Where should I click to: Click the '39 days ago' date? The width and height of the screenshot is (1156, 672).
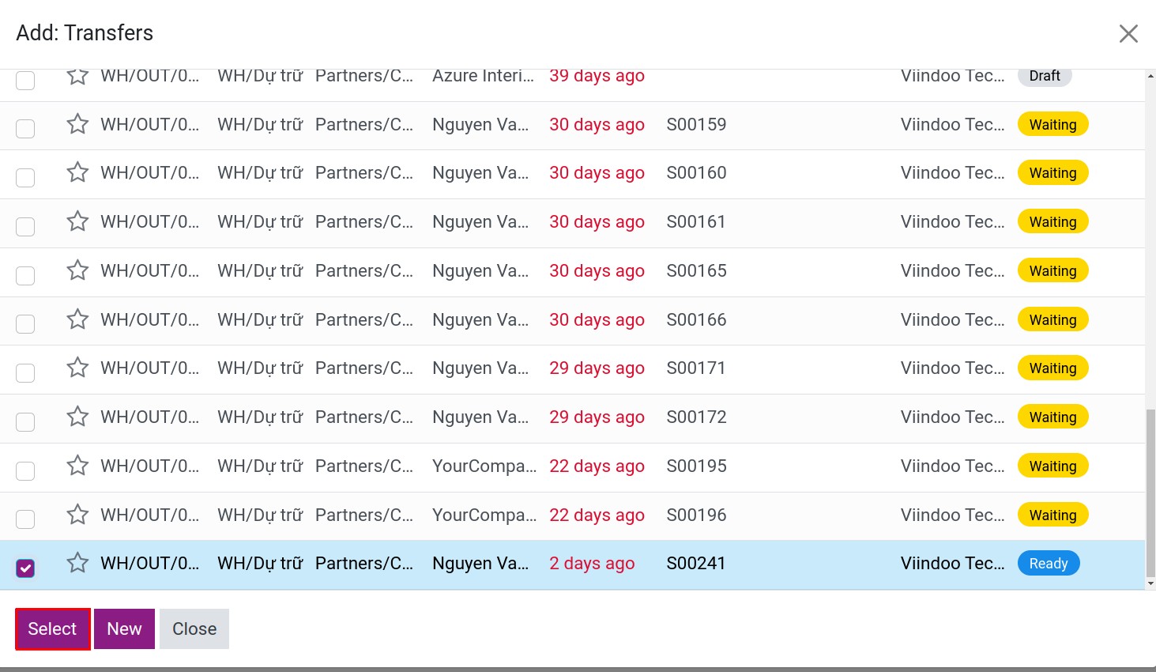pyautogui.click(x=597, y=76)
